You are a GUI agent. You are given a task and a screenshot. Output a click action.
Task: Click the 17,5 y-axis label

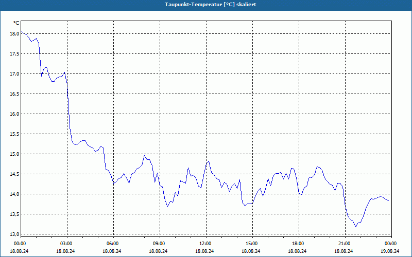(x=15, y=54)
